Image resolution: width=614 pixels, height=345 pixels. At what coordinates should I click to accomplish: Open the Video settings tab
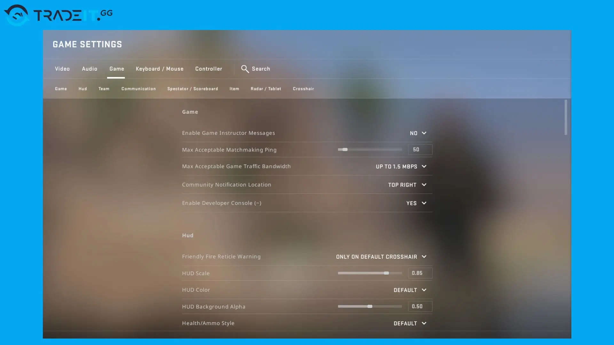coord(62,69)
